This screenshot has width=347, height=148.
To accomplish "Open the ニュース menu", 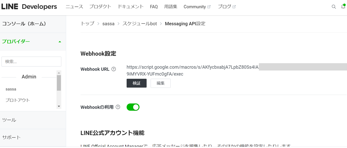I will tap(74, 7).
